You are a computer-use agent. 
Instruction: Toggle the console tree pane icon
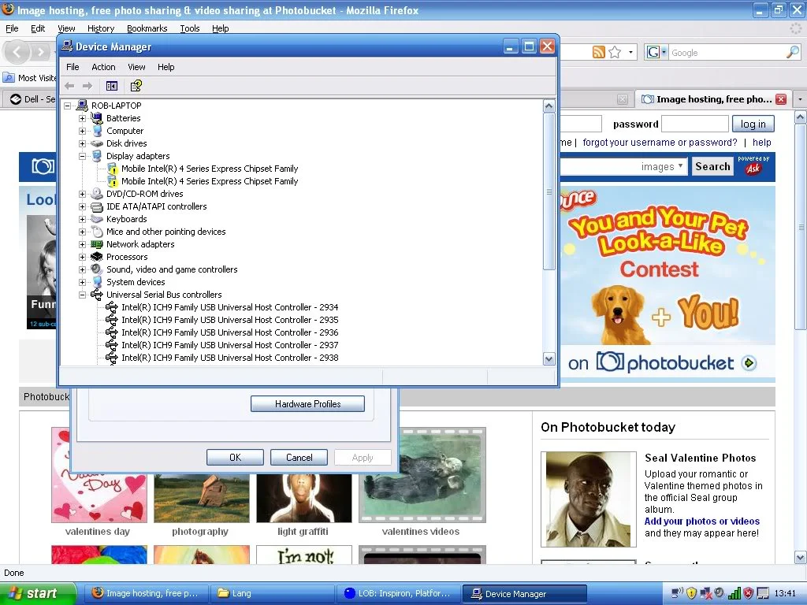point(112,86)
